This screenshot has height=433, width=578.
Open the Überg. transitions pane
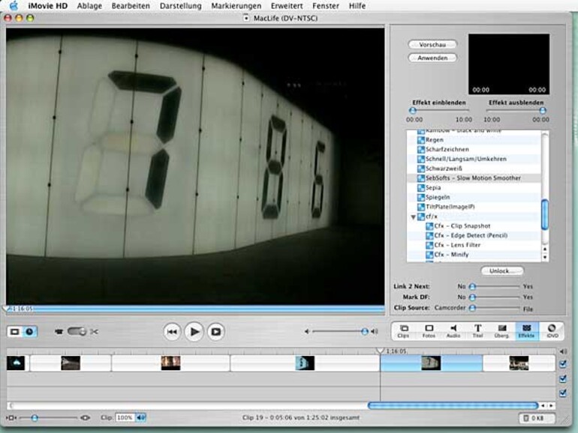[x=501, y=331]
